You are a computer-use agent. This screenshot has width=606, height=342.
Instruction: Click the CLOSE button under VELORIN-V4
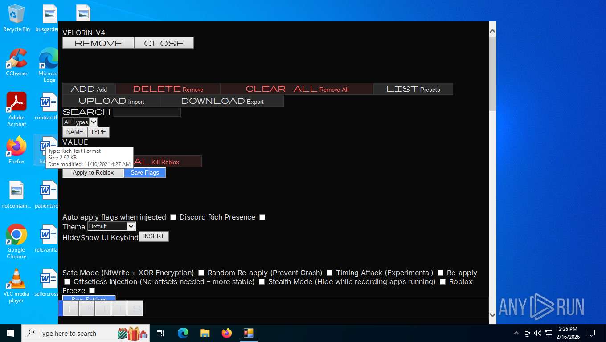164,43
